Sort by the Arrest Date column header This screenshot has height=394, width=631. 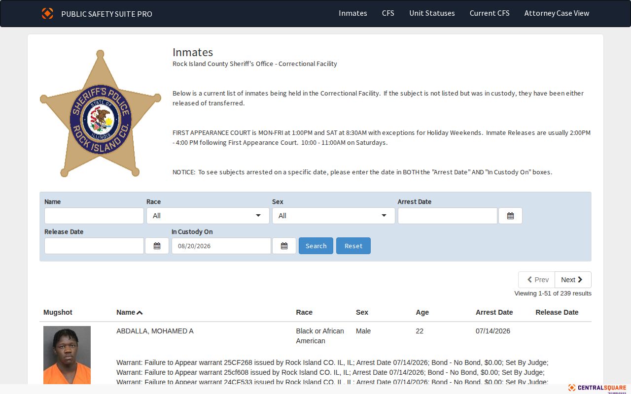[x=494, y=312]
